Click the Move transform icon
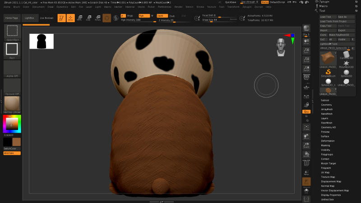This screenshot has height=203, width=361. (79, 18)
